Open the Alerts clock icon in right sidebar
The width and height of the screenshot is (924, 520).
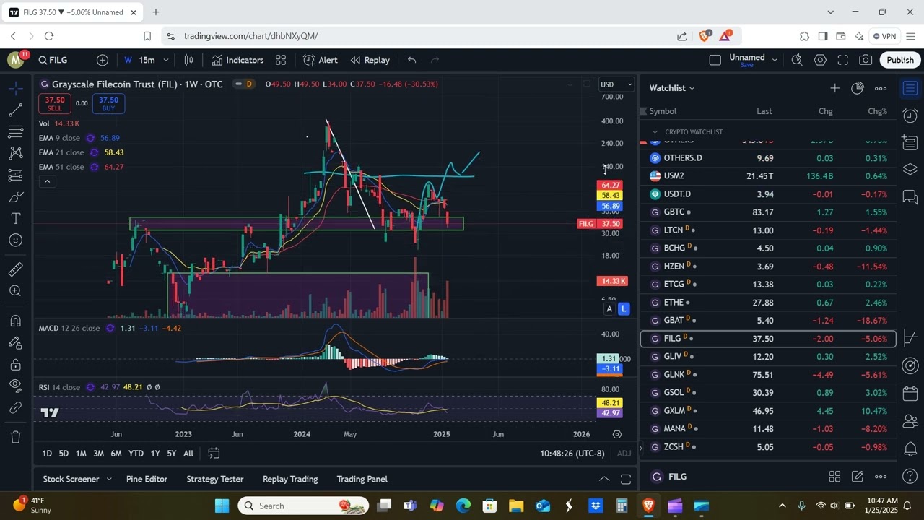point(910,115)
